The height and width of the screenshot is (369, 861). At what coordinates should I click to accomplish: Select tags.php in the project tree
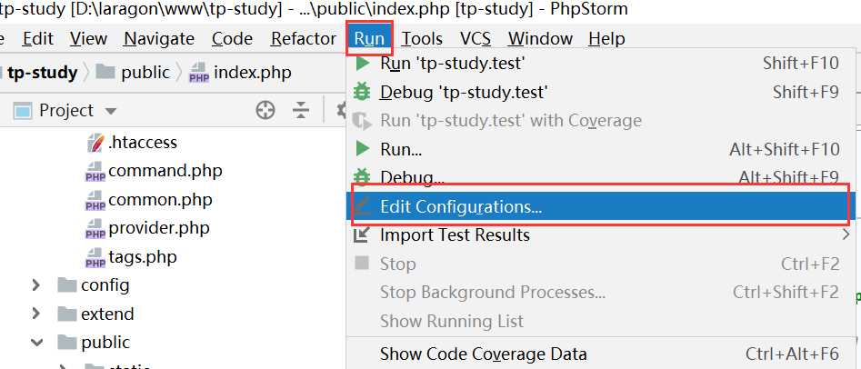click(142, 257)
